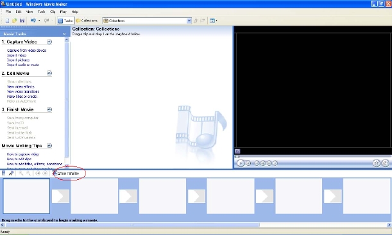Collapse the Movie Making Tips section

49,146
